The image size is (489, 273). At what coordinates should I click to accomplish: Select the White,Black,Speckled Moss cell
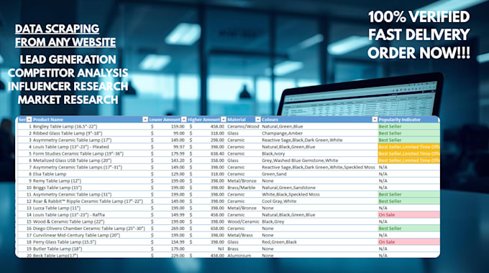(319, 194)
